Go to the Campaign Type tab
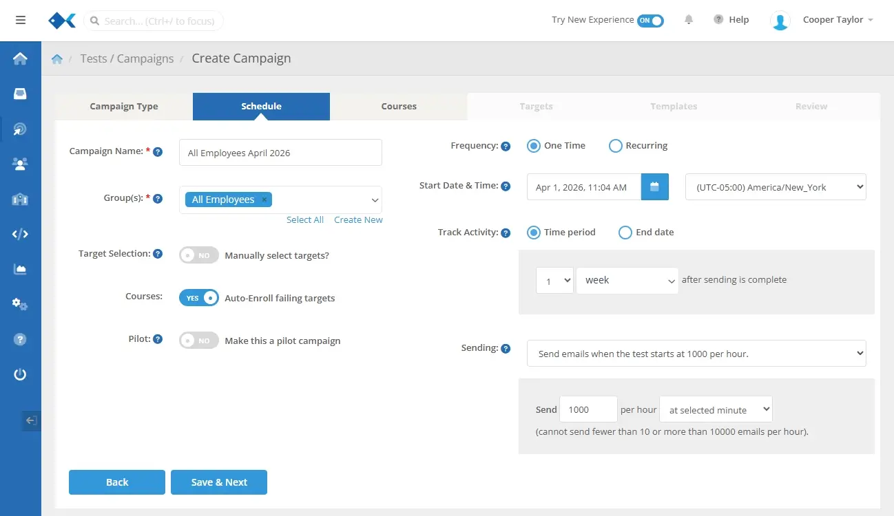Viewport: 894px width, 516px height. (x=124, y=107)
